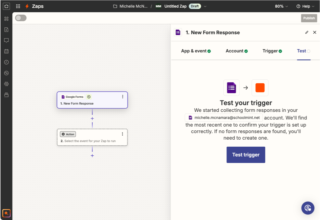Click the Draft status badge
The height and width of the screenshot is (220, 320).
tap(195, 6)
